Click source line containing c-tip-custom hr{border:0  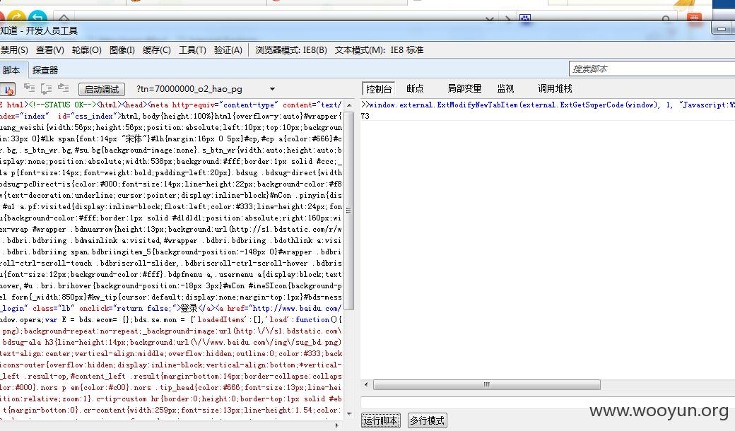click(171, 398)
